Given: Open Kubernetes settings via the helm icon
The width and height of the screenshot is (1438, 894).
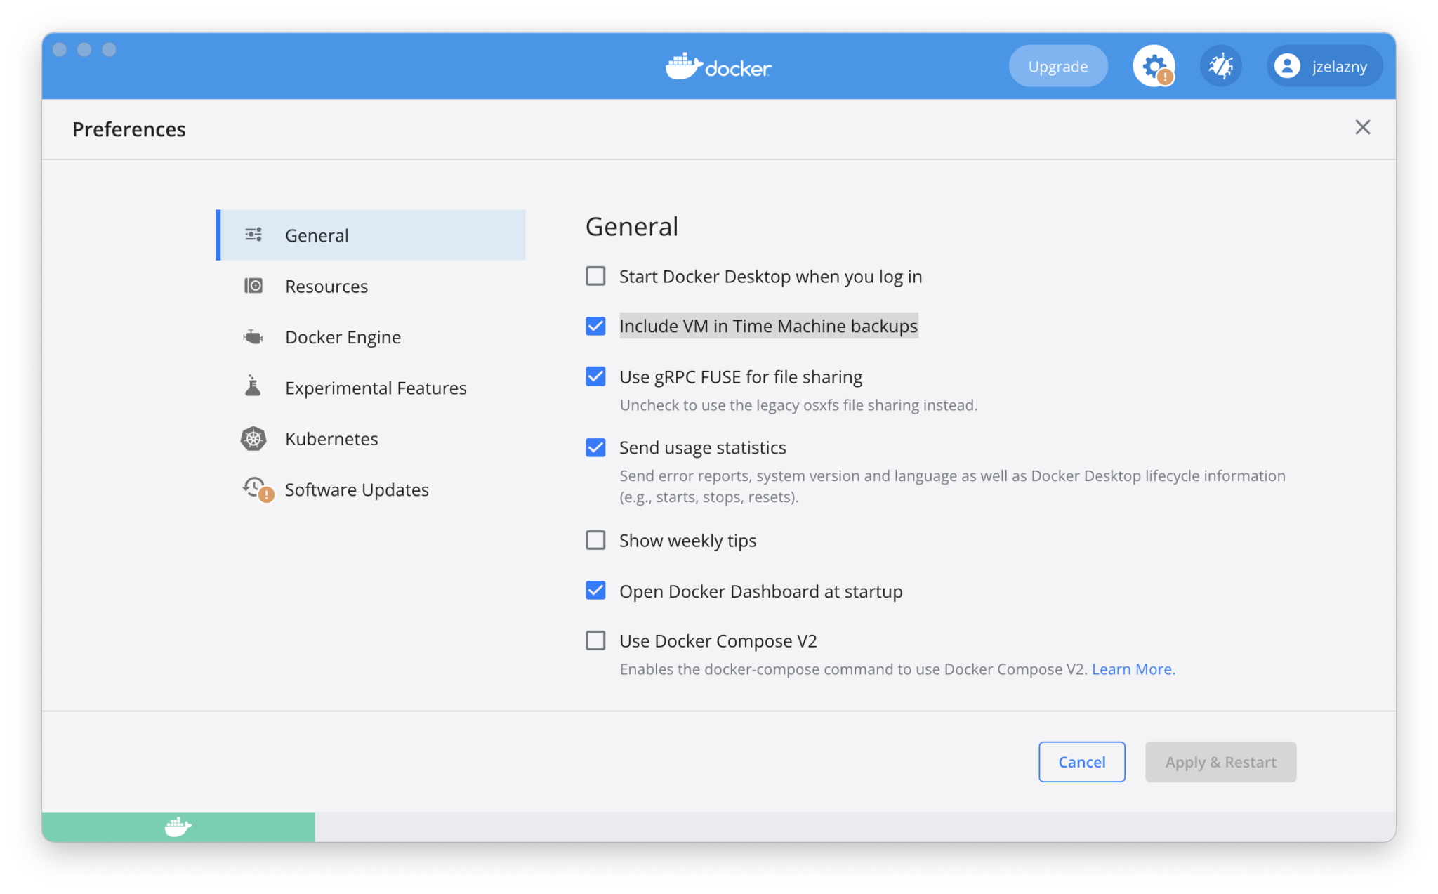Looking at the screenshot, I should click(253, 438).
